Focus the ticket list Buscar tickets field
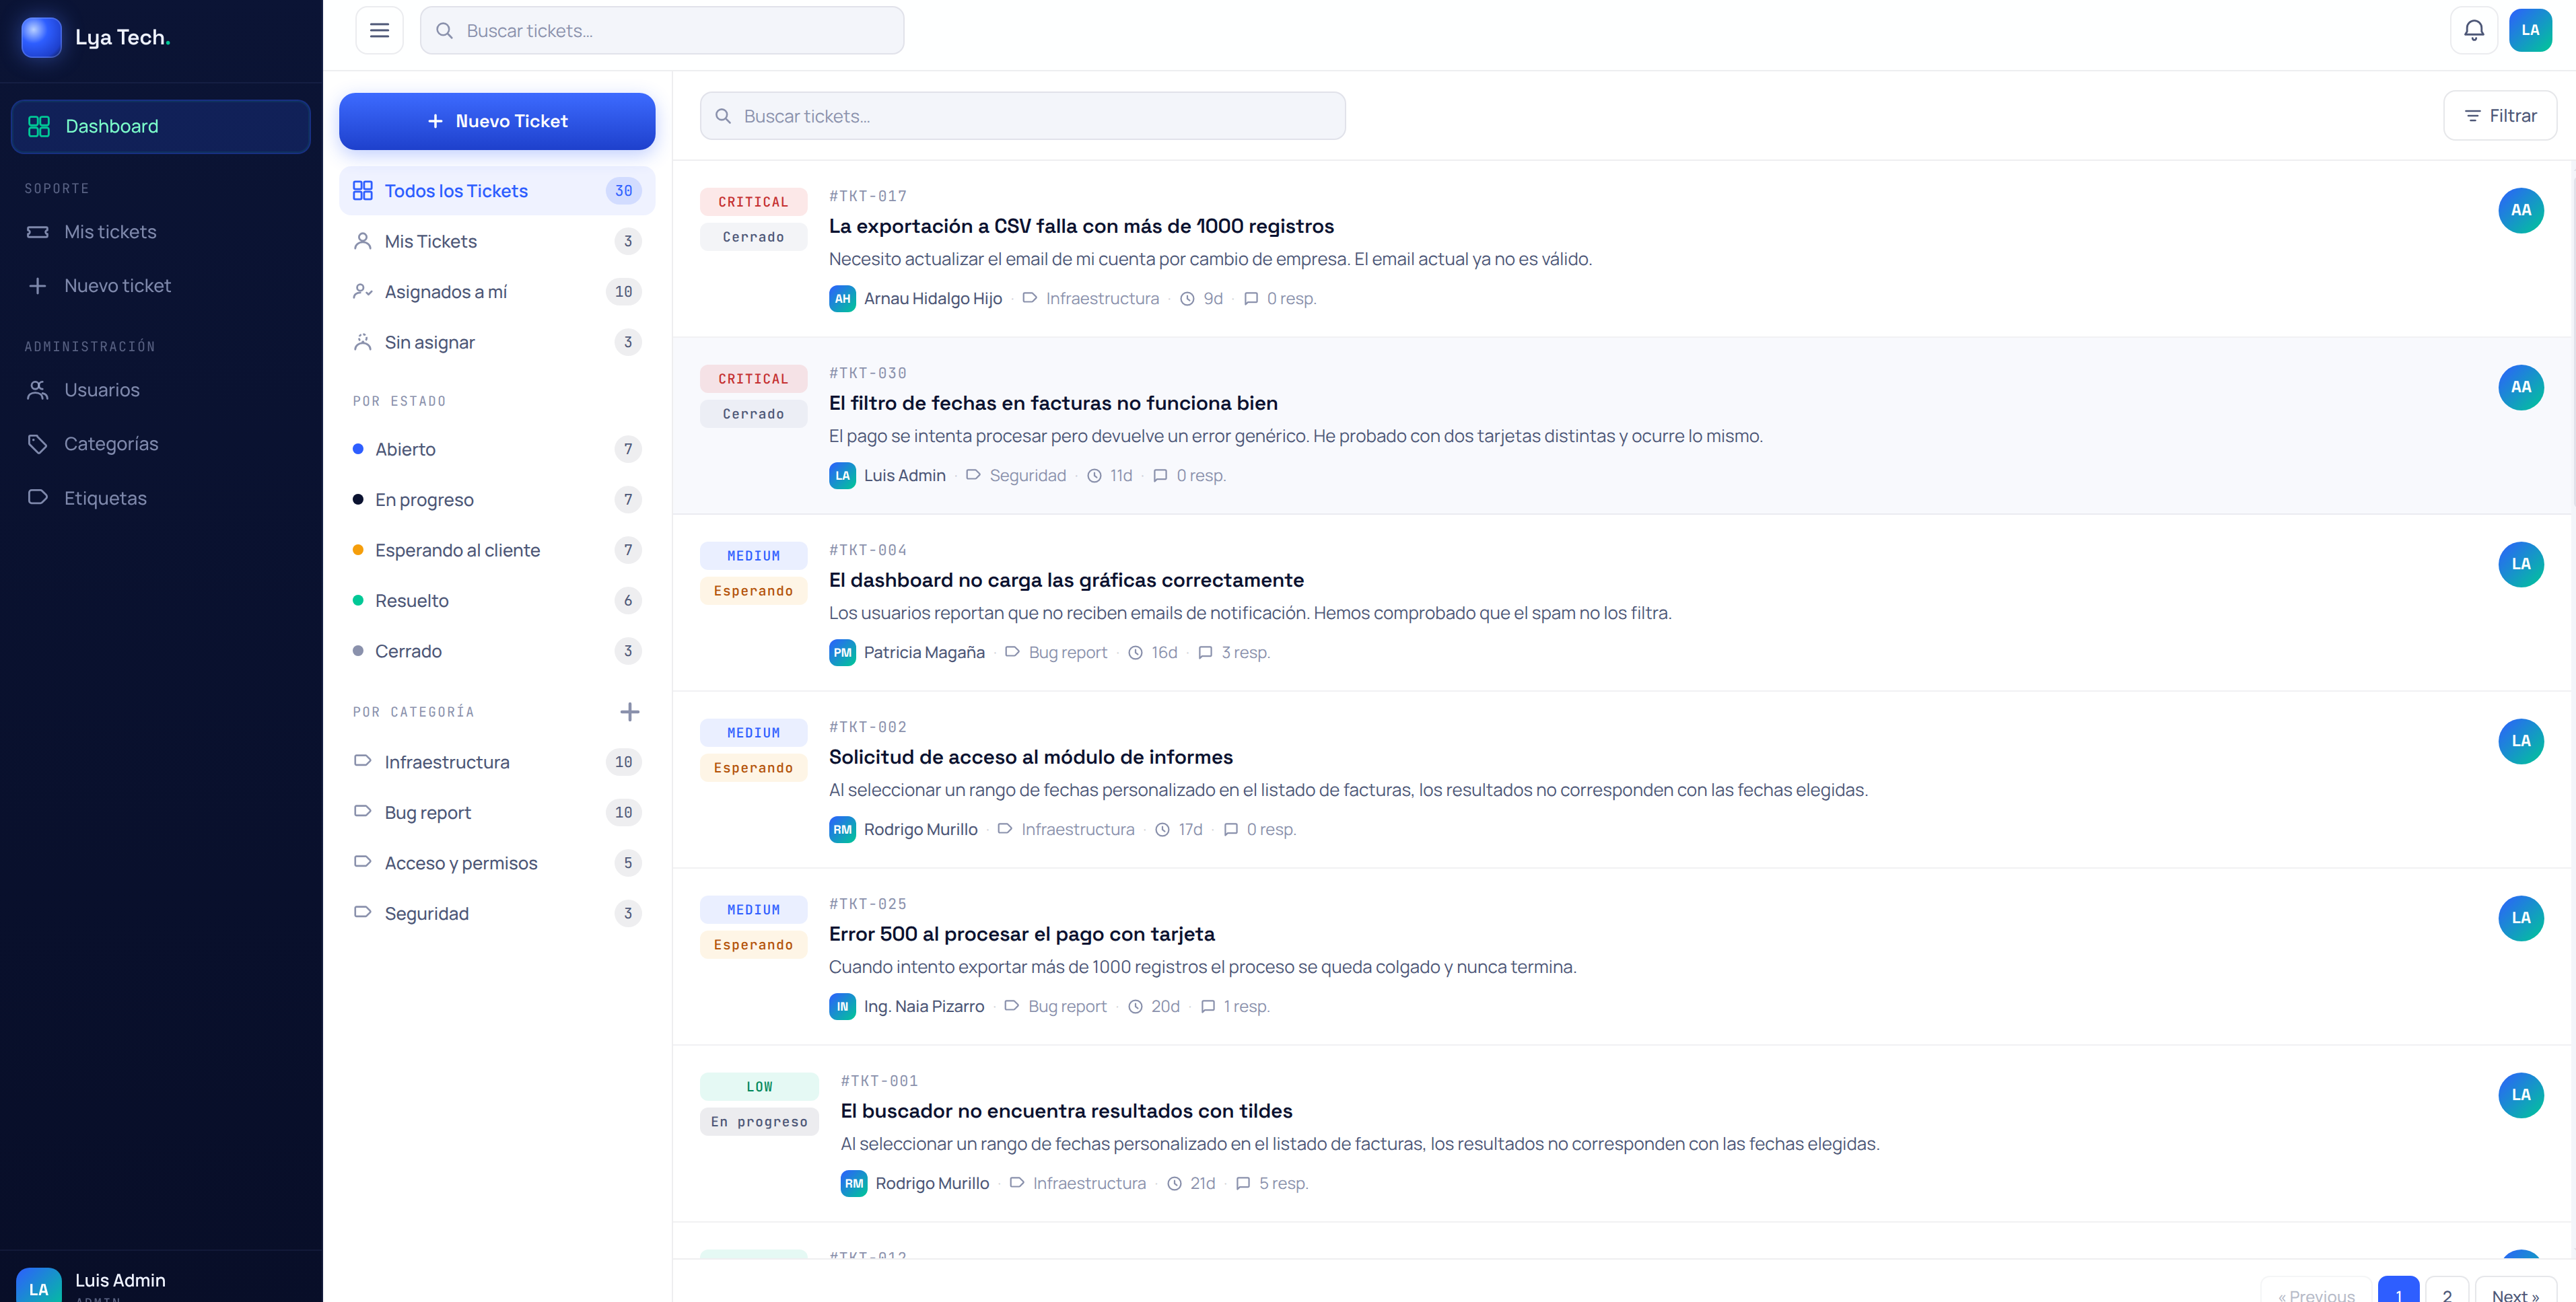The image size is (2576, 1302). click(1022, 116)
